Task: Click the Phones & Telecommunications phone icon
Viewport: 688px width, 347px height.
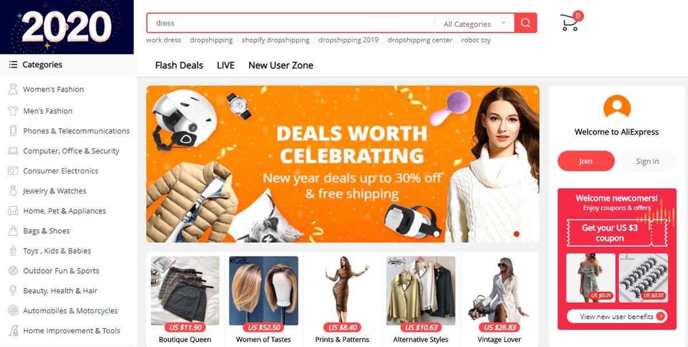Action: pos(13,131)
